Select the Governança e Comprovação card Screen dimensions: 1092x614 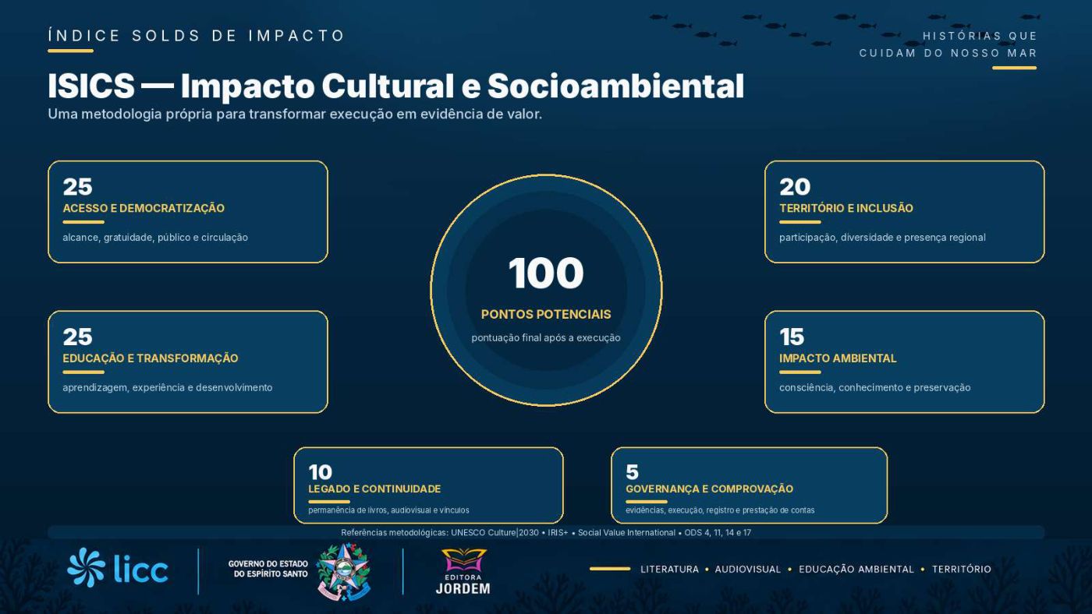click(x=749, y=485)
